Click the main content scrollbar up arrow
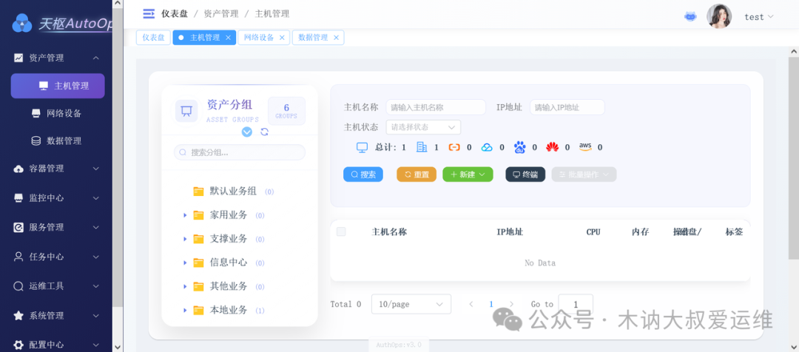Viewport: 799px width, 352px height. [x=793, y=52]
